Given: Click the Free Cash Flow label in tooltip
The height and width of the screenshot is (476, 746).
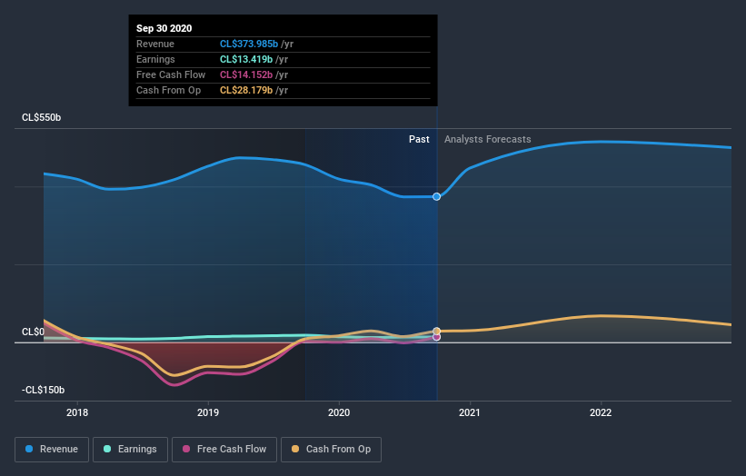Looking at the screenshot, I should point(171,74).
